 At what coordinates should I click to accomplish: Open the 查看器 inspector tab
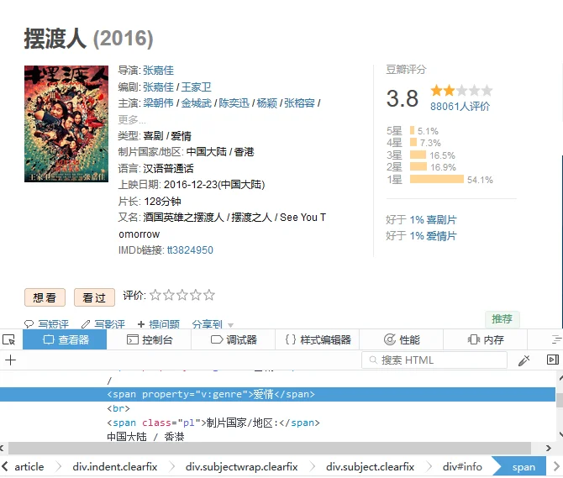coord(65,339)
